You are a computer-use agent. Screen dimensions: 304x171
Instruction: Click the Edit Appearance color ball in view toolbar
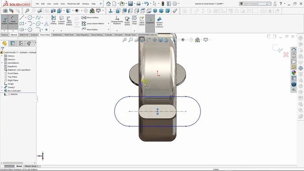pyautogui.click(x=198, y=40)
